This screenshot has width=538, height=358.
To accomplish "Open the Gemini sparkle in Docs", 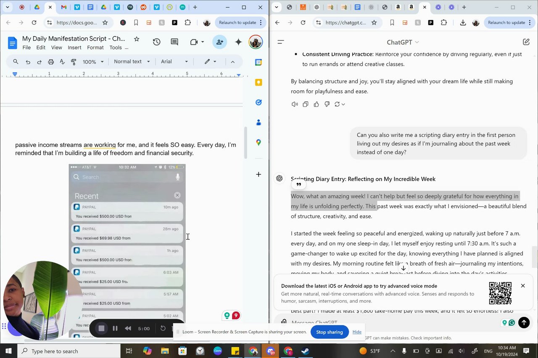I will point(238,42).
